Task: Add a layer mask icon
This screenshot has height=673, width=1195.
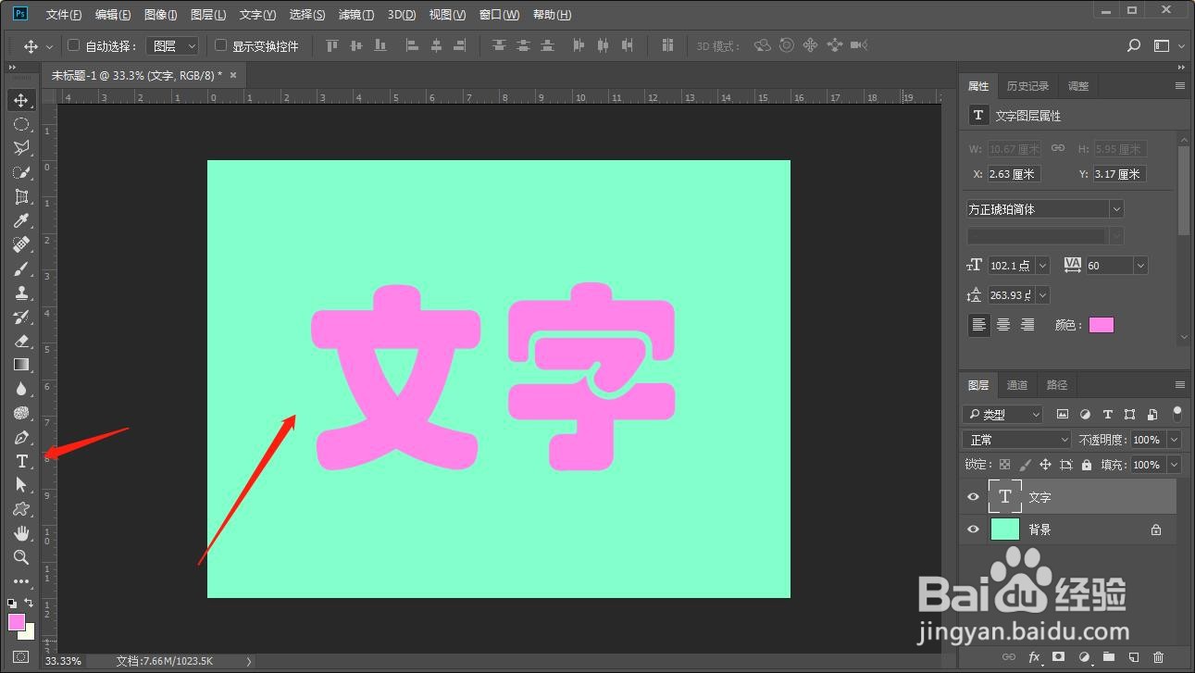Action: click(1059, 657)
